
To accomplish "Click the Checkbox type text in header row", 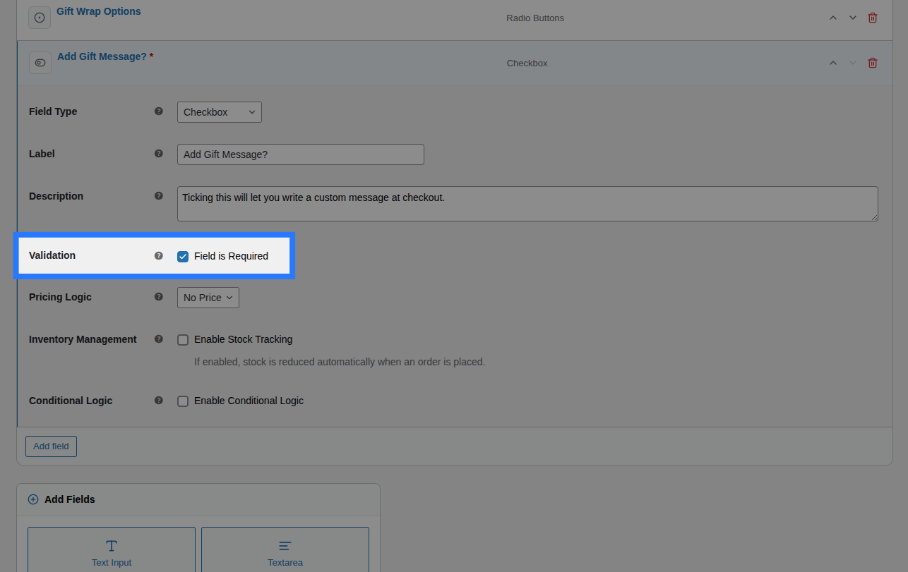I will [527, 63].
